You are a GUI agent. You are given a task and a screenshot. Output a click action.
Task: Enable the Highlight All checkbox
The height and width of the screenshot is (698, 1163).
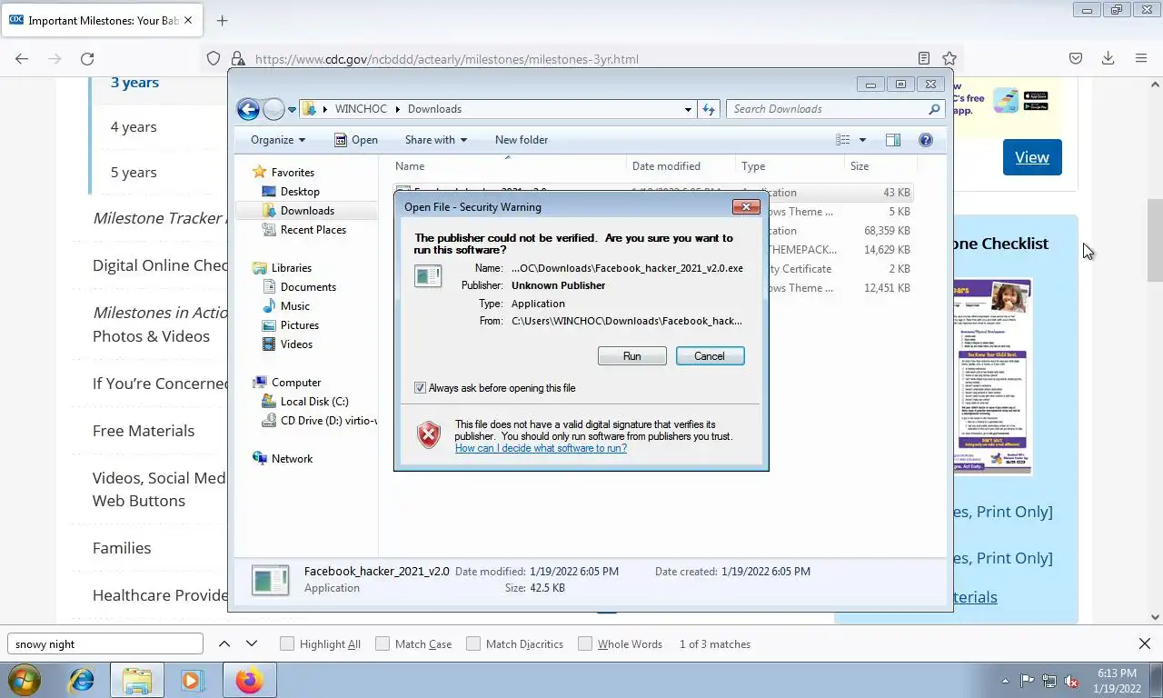pyautogui.click(x=287, y=643)
